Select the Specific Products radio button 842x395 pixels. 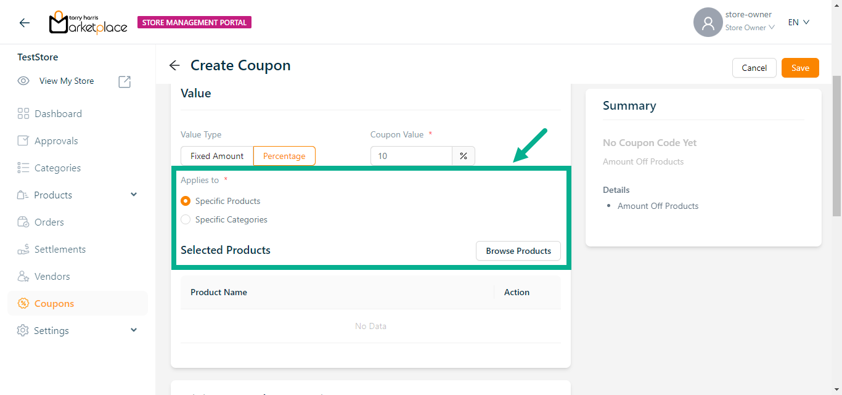[x=186, y=201]
